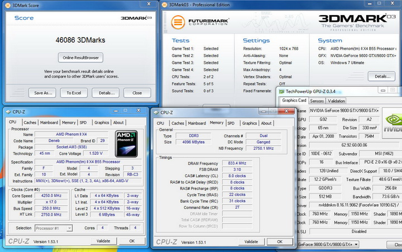This screenshot has width=402, height=252.
Task: Click OK in Memory CPU-Z window
Action: [280, 242]
